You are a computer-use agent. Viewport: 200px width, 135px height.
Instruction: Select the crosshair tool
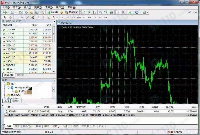click(10, 17)
